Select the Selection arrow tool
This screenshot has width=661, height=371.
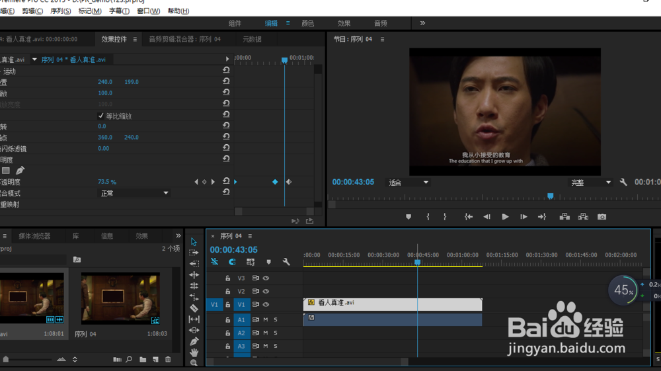click(194, 241)
